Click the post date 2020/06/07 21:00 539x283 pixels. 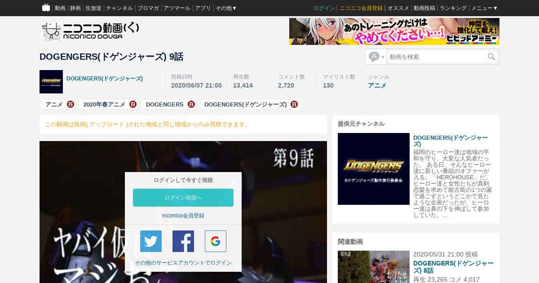[196, 85]
